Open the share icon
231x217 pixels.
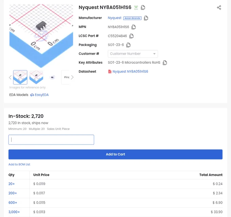pyautogui.click(x=219, y=7)
